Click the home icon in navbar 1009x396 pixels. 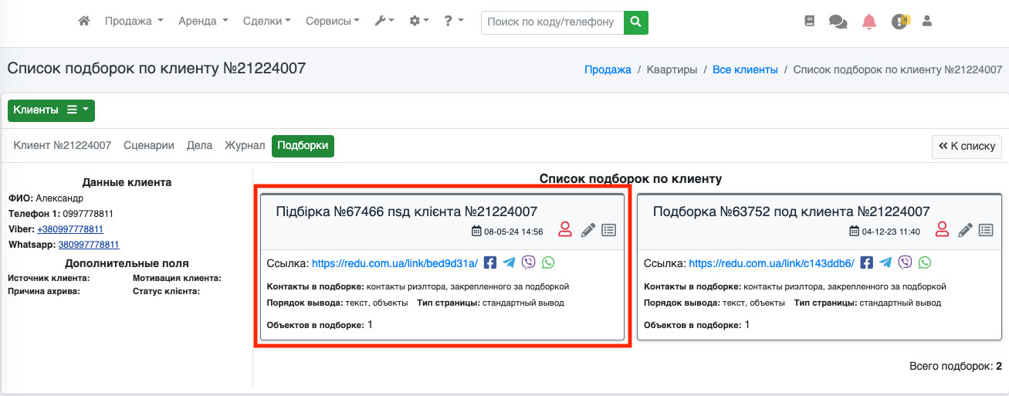pyautogui.click(x=84, y=22)
